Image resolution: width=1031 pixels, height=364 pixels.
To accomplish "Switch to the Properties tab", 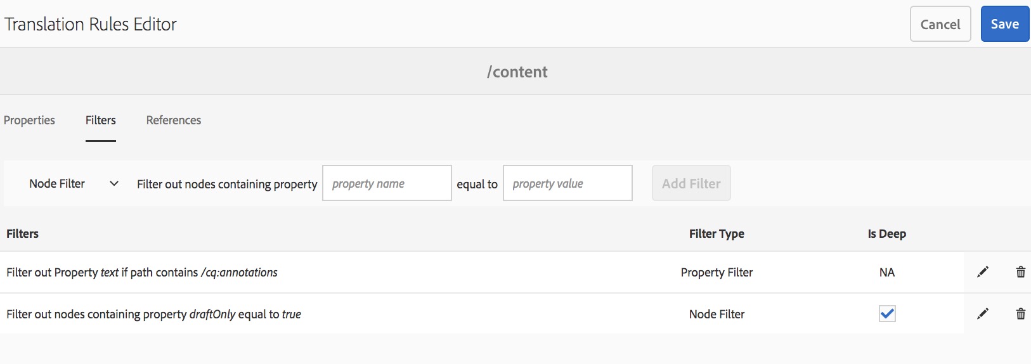I will (x=29, y=120).
